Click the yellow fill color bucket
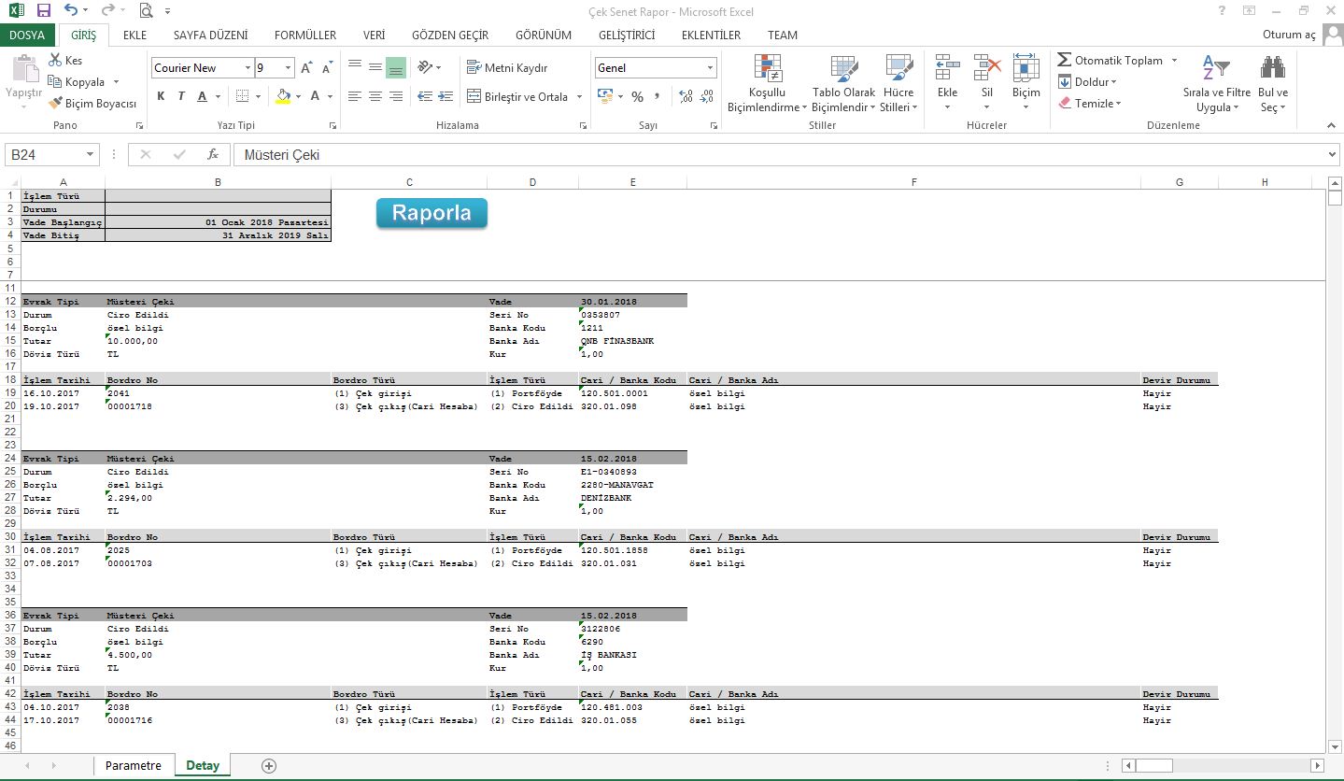The width and height of the screenshot is (1344, 781). tap(284, 96)
